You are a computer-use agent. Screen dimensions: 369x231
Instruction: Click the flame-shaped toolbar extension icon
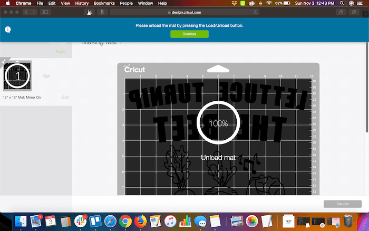90,12
